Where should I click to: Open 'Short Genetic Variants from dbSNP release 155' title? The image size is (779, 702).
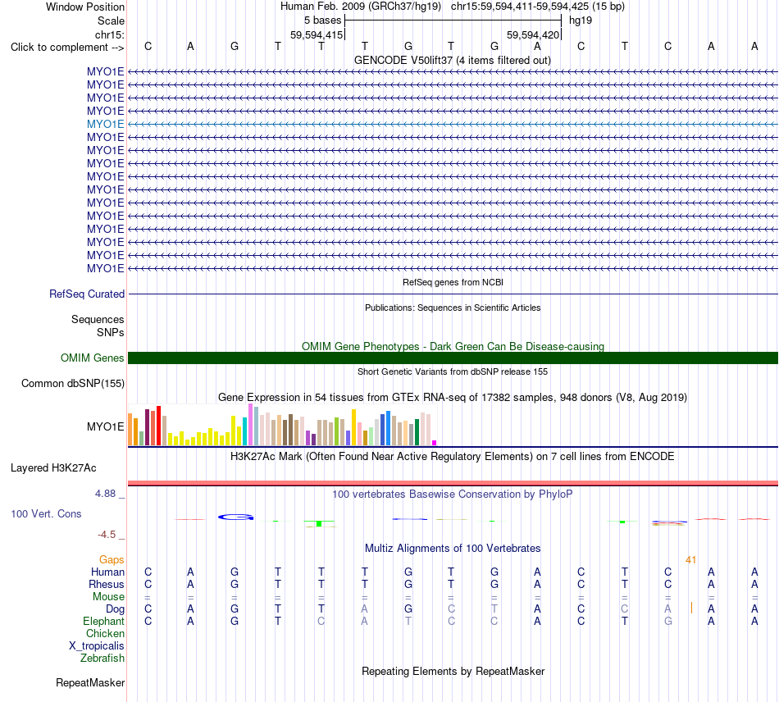pos(453,372)
